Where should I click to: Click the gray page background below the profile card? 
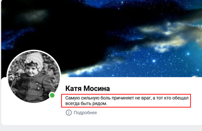(x=101, y=128)
